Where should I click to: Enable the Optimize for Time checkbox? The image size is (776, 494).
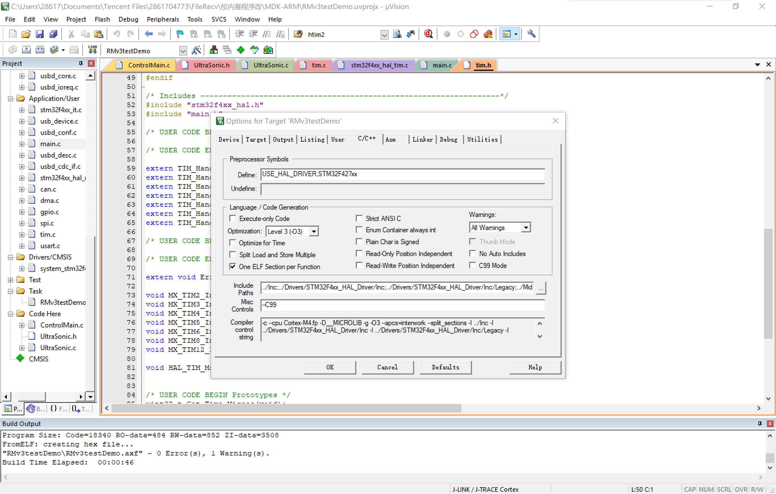(x=233, y=243)
